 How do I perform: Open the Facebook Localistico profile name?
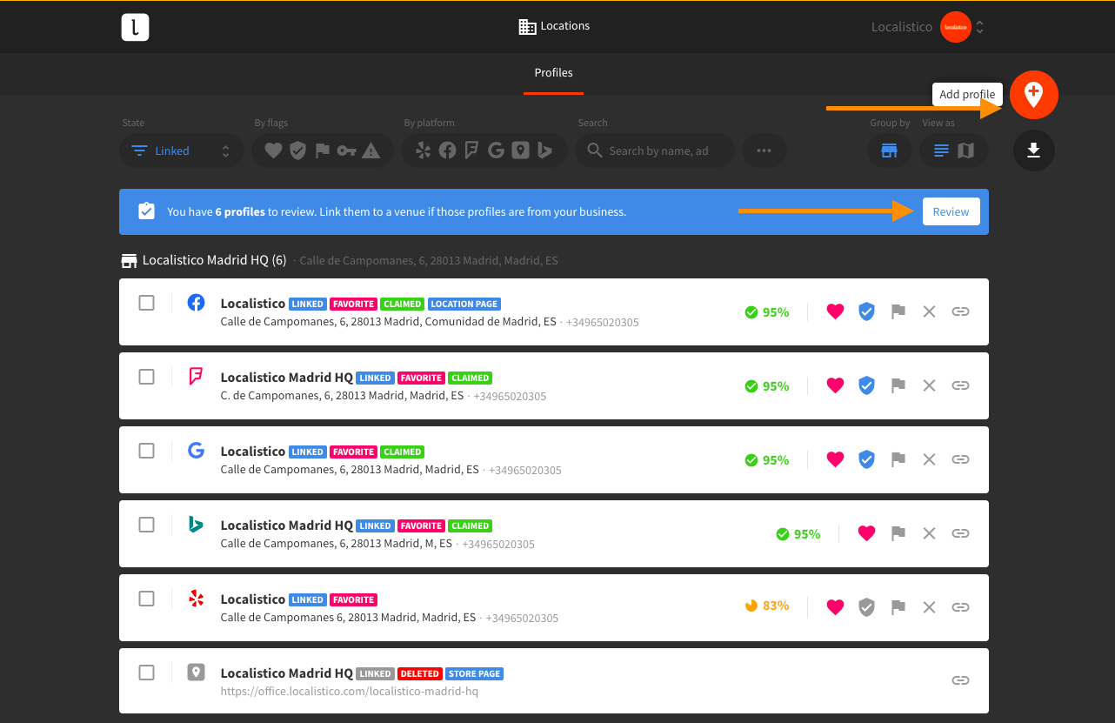[253, 304]
